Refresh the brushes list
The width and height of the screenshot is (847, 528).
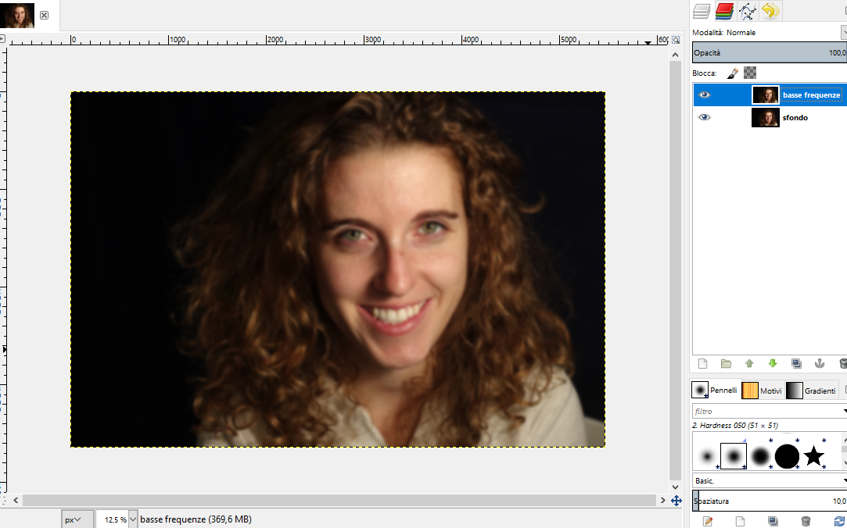coord(840,521)
